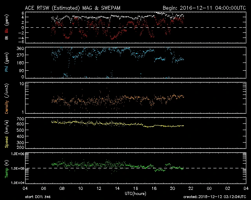Click the '-4' tick on the Bt Bz axis
The width and height of the screenshot is (251, 200).
[21, 38]
